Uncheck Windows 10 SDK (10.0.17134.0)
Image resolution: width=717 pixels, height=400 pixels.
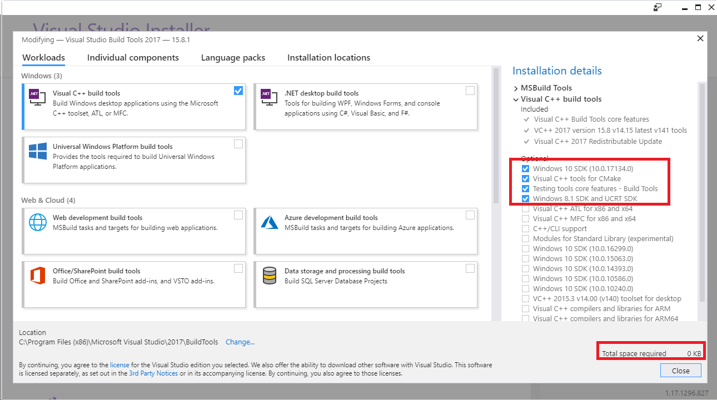(525, 168)
